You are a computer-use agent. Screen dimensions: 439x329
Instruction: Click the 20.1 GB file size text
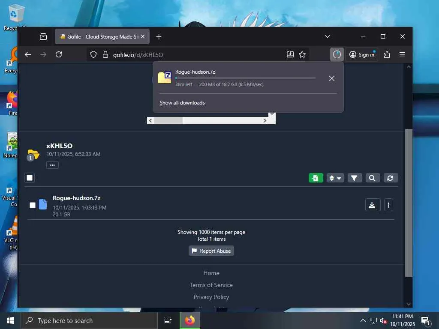(61, 215)
